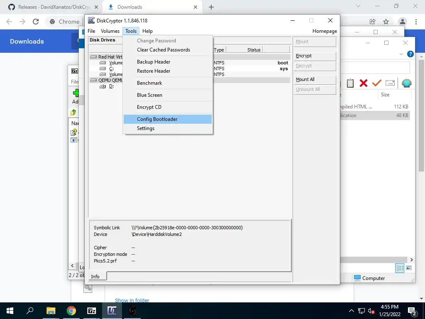Click the 'sys' status cell
The width and height of the screenshot is (425, 319).
coord(284,69)
